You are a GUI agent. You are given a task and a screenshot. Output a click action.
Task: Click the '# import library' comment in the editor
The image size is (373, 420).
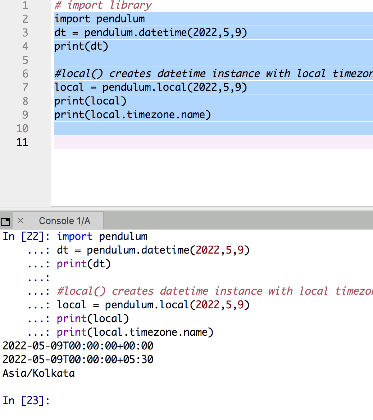tap(103, 5)
